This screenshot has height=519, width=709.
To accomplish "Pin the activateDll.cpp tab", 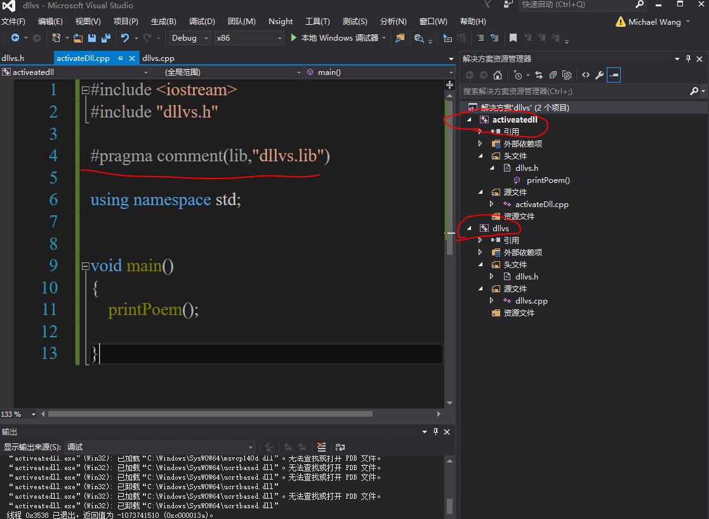I will [x=121, y=58].
